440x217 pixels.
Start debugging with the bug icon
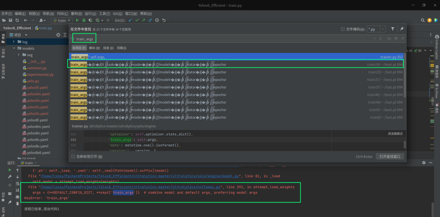click(84, 20)
